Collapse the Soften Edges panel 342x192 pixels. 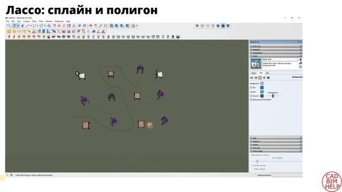tap(276, 151)
